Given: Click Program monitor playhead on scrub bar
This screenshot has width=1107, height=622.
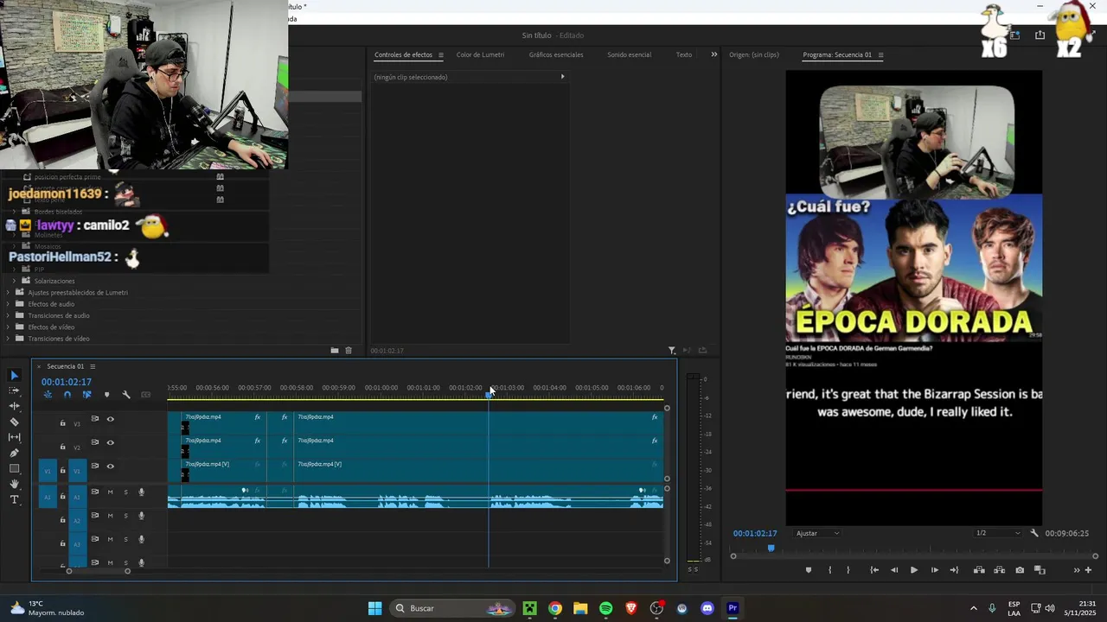Looking at the screenshot, I should click(771, 548).
